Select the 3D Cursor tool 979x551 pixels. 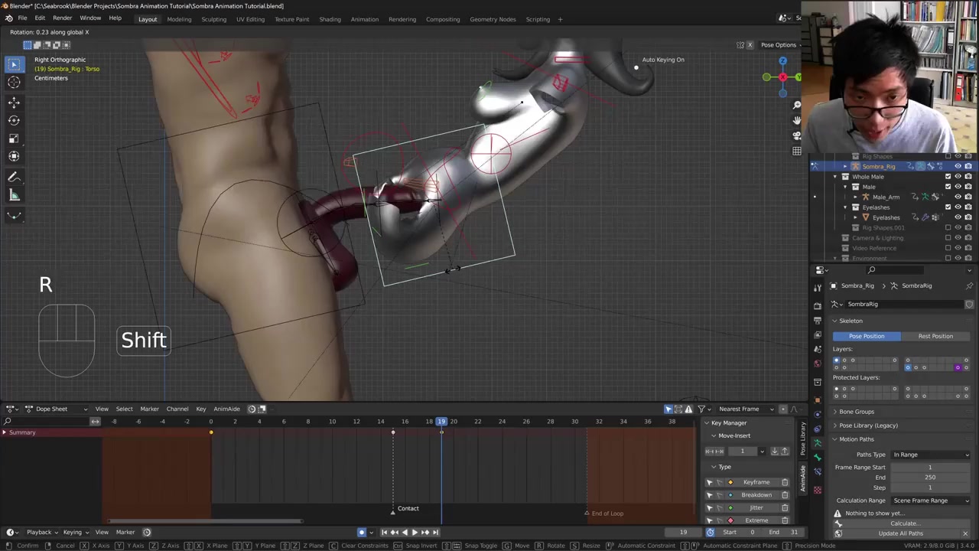[x=14, y=83]
